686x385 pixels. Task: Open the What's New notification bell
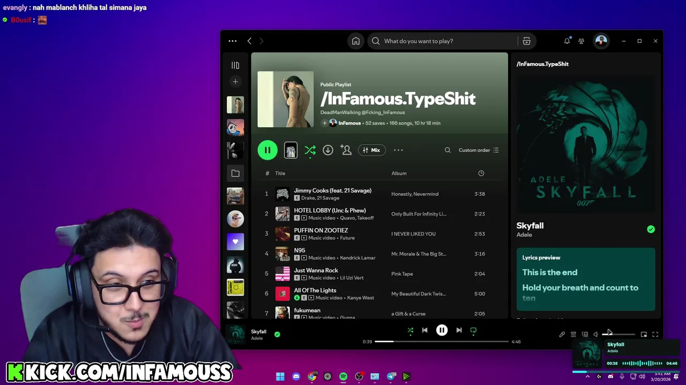click(567, 41)
